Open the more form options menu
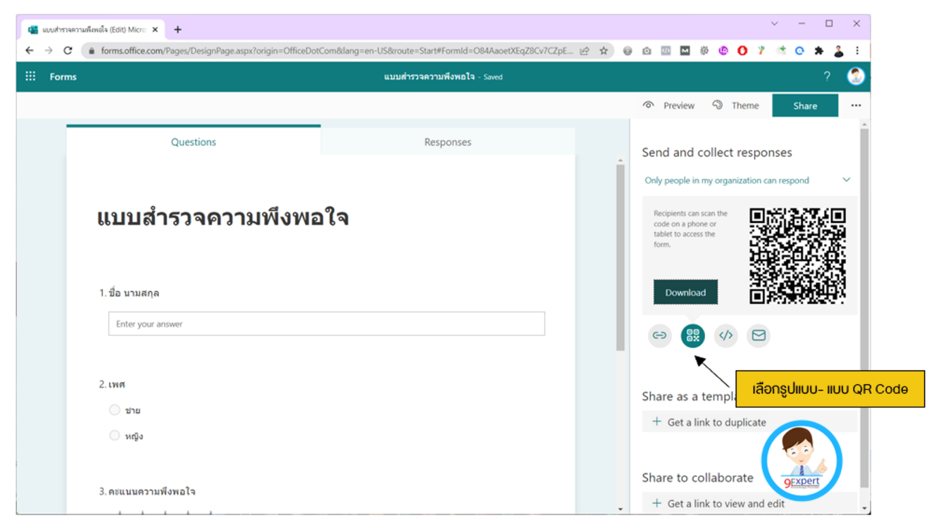This screenshot has width=941, height=527. point(856,105)
